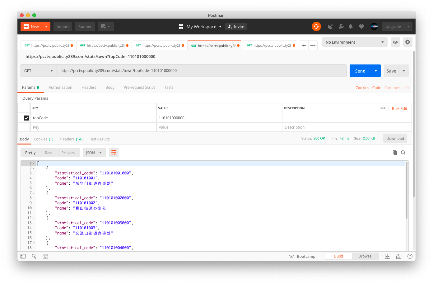Open the wrench settings icon
This screenshot has height=284, width=433.
tap(341, 26)
